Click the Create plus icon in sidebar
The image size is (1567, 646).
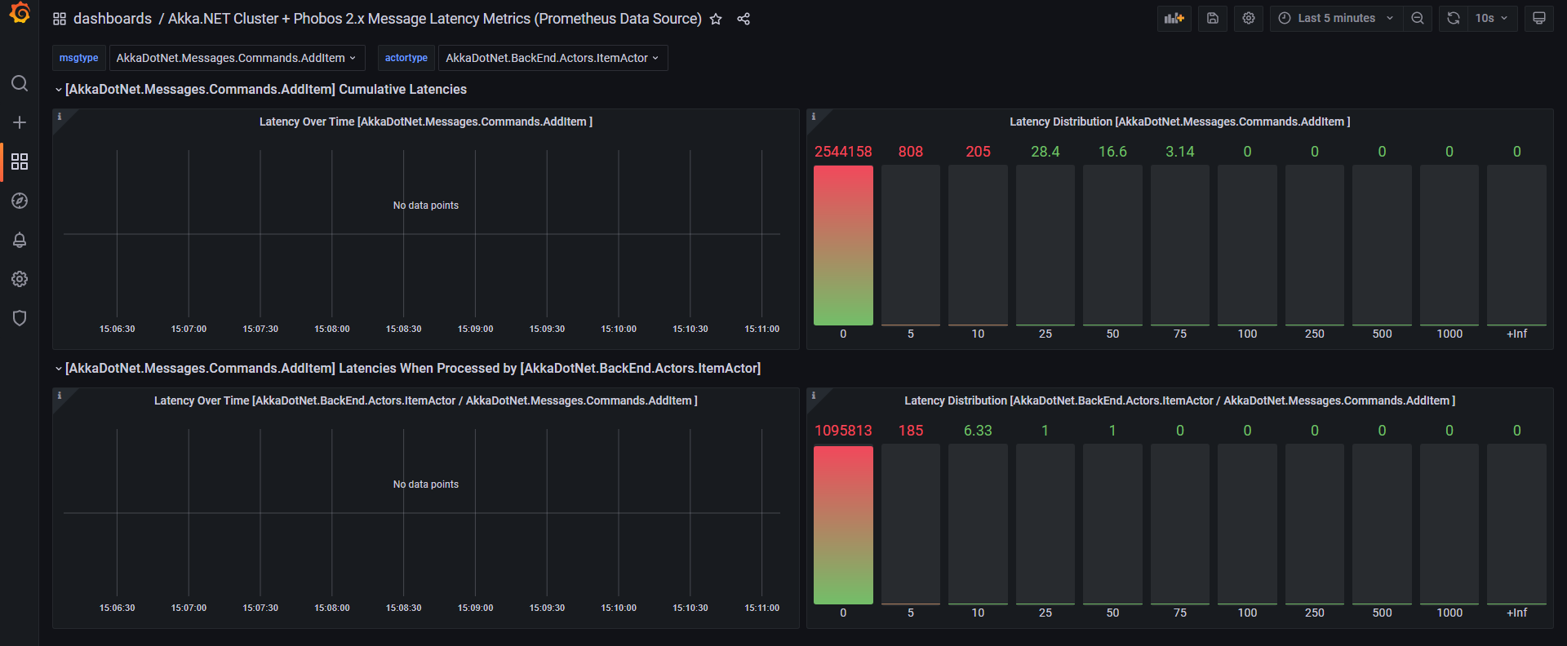(20, 122)
